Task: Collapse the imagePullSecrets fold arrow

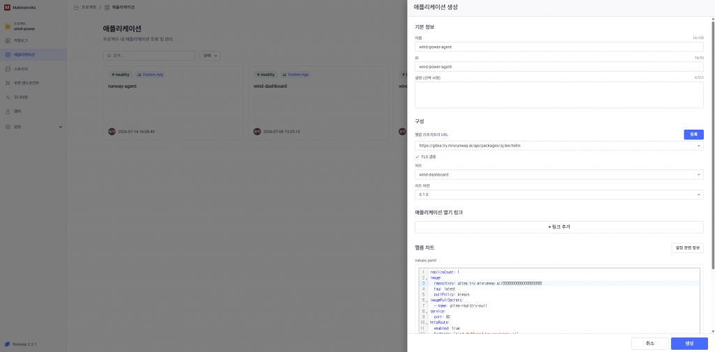Action: coord(427,301)
